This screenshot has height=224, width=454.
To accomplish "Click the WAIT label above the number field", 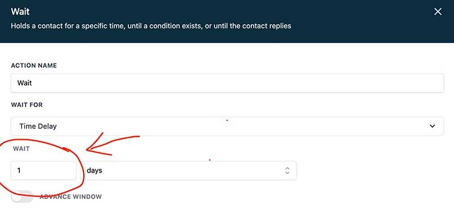I will point(21,149).
